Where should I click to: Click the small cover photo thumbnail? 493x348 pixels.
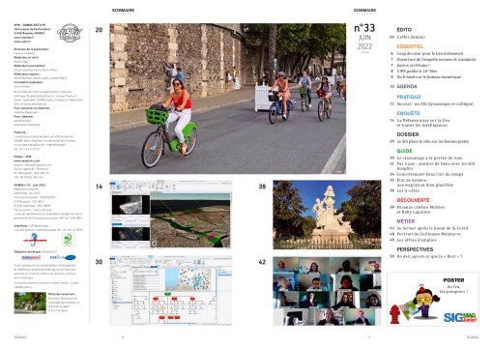pyautogui.click(x=30, y=303)
